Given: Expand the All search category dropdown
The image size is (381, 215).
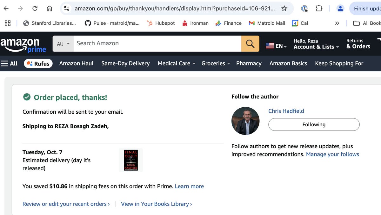Looking at the screenshot, I should coord(63,44).
